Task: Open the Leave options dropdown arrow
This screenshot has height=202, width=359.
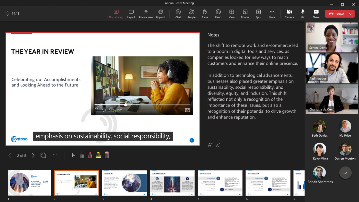Action: 351,14
